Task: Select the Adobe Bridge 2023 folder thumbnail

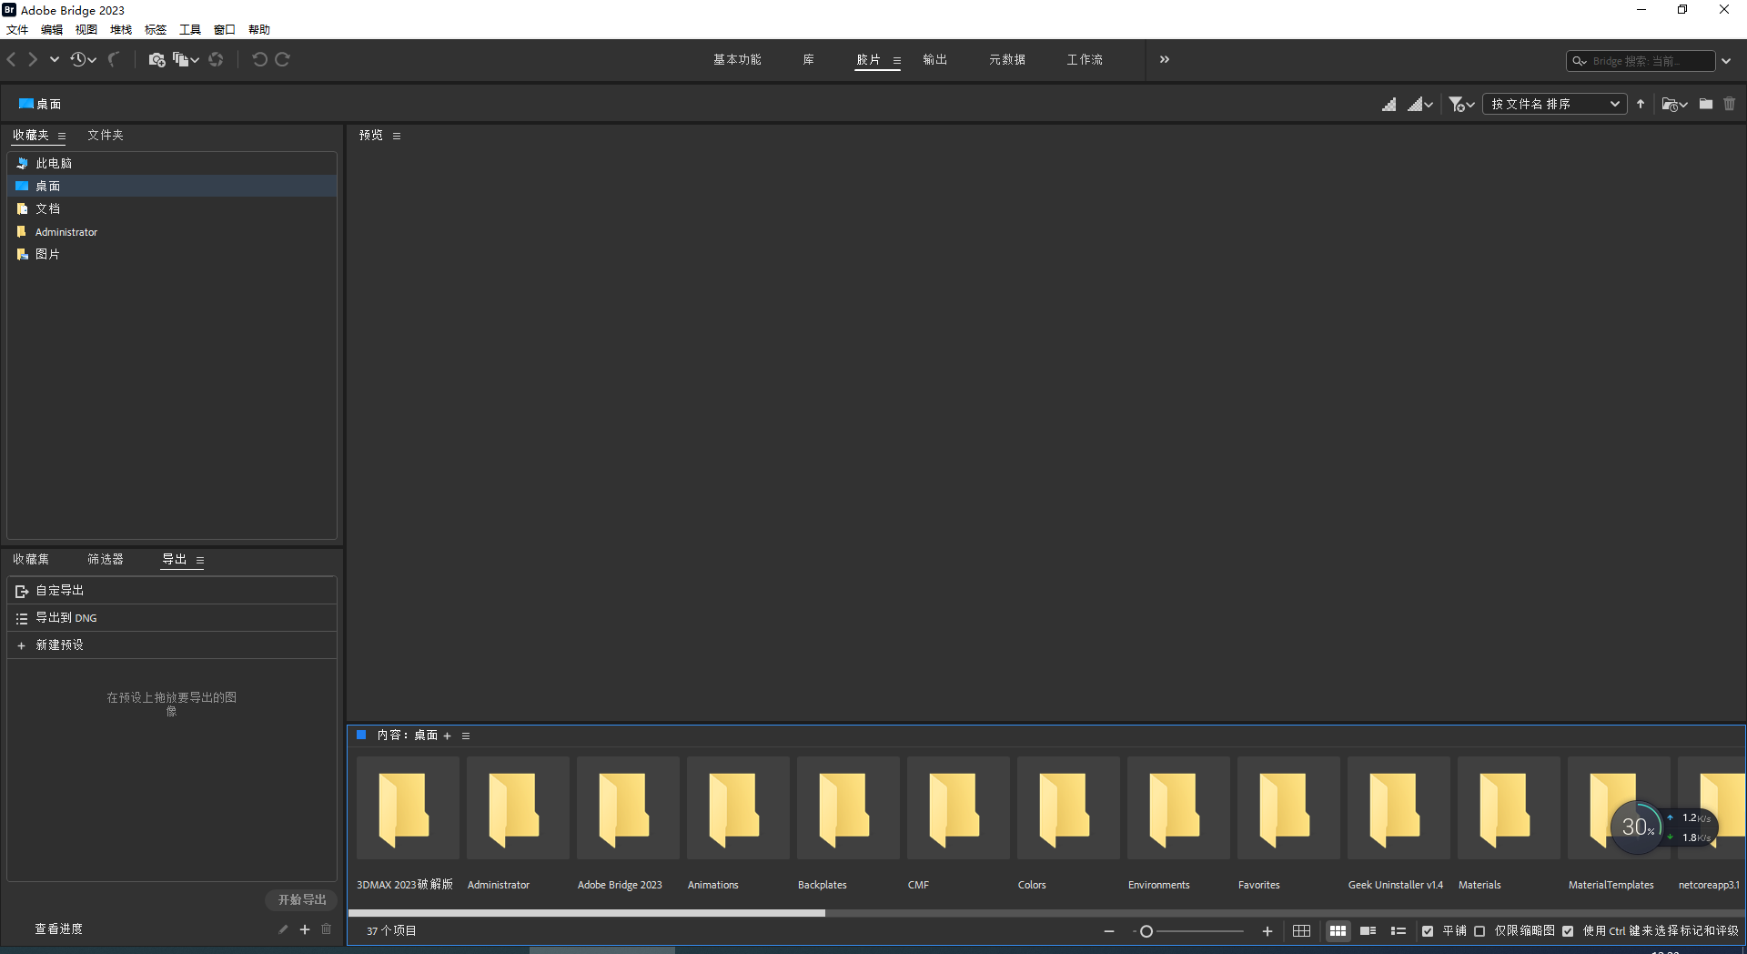Action: point(628,808)
